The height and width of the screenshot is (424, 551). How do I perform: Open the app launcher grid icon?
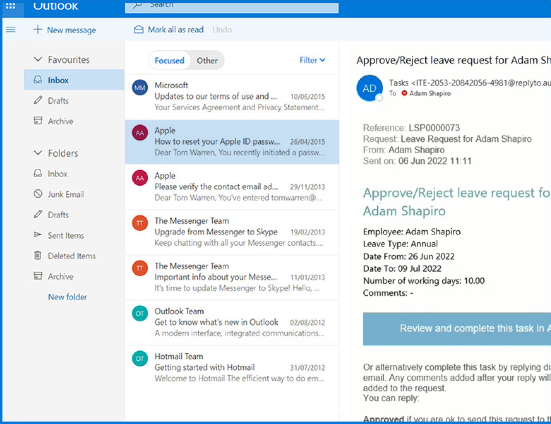coord(10,6)
